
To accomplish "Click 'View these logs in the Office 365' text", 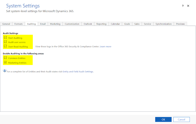I will point(67,46).
